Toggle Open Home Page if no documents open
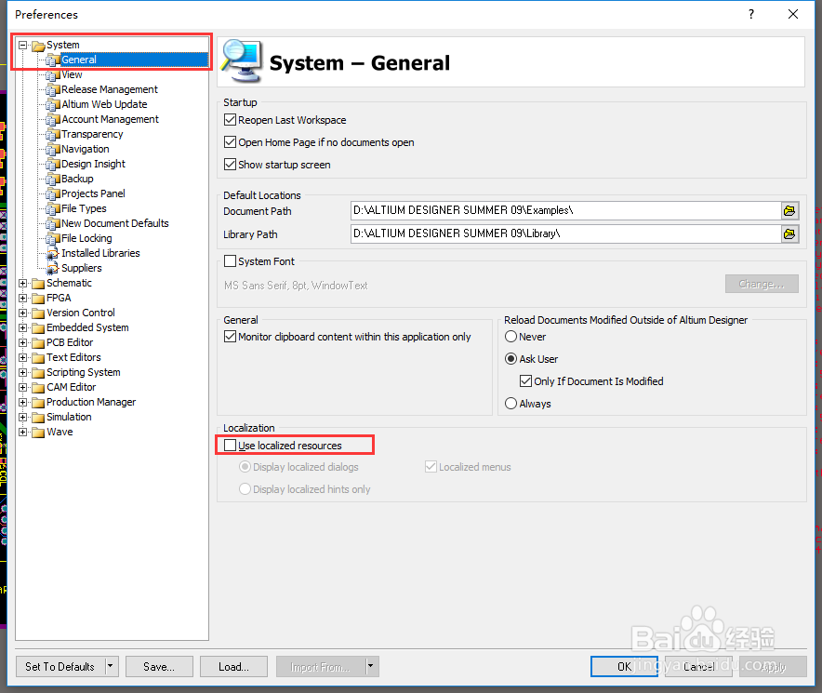Image resolution: width=822 pixels, height=693 pixels. point(230,142)
